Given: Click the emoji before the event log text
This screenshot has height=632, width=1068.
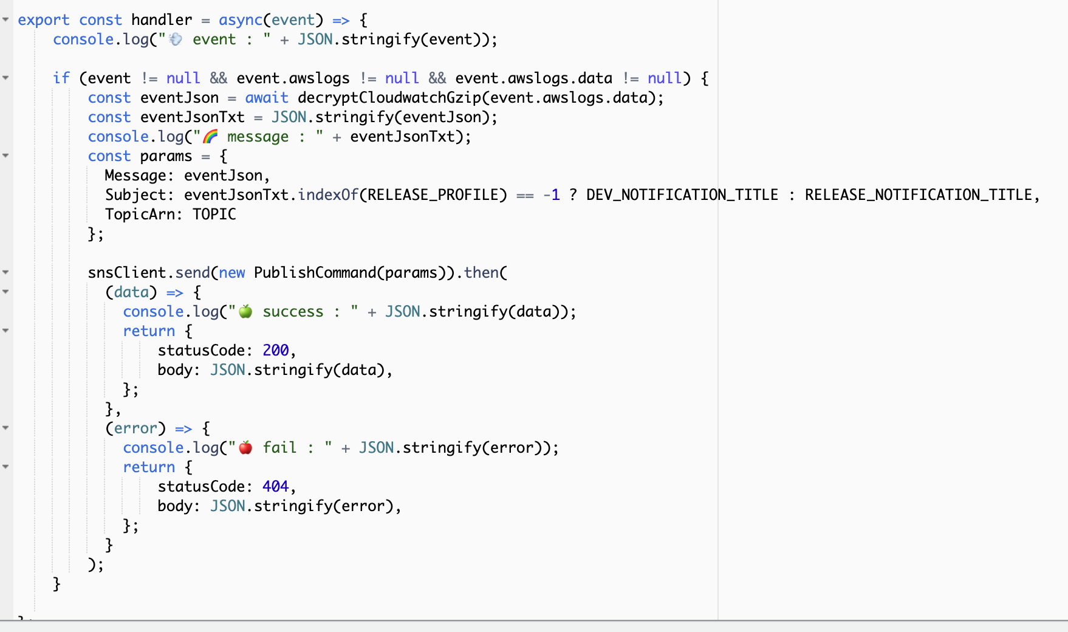Looking at the screenshot, I should [x=176, y=39].
